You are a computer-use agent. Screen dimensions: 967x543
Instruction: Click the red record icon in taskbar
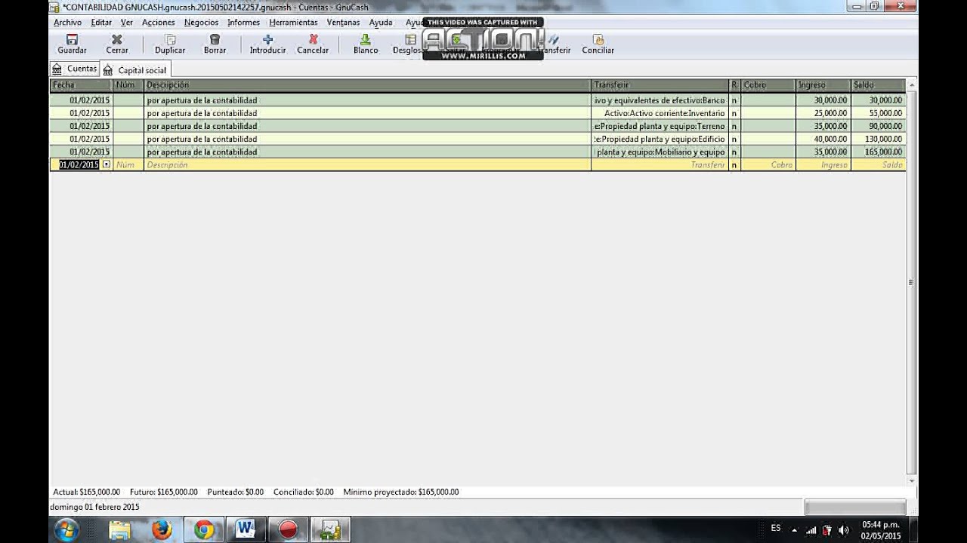pyautogui.click(x=288, y=529)
